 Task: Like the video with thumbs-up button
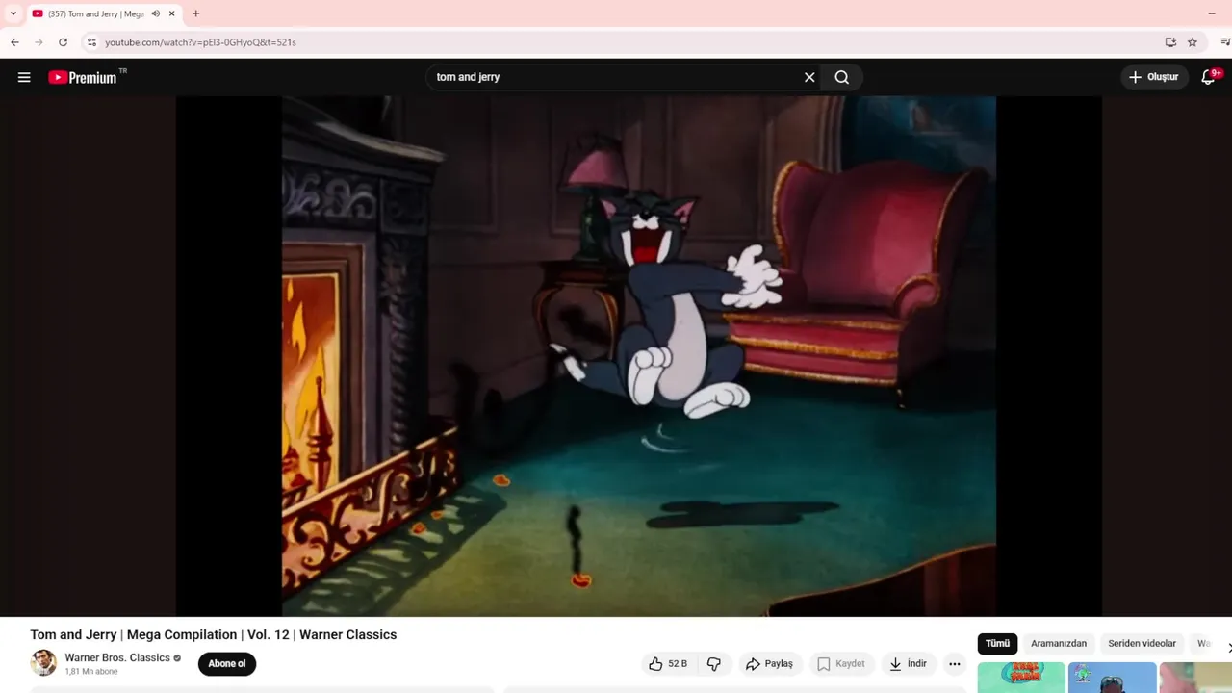[x=668, y=664]
